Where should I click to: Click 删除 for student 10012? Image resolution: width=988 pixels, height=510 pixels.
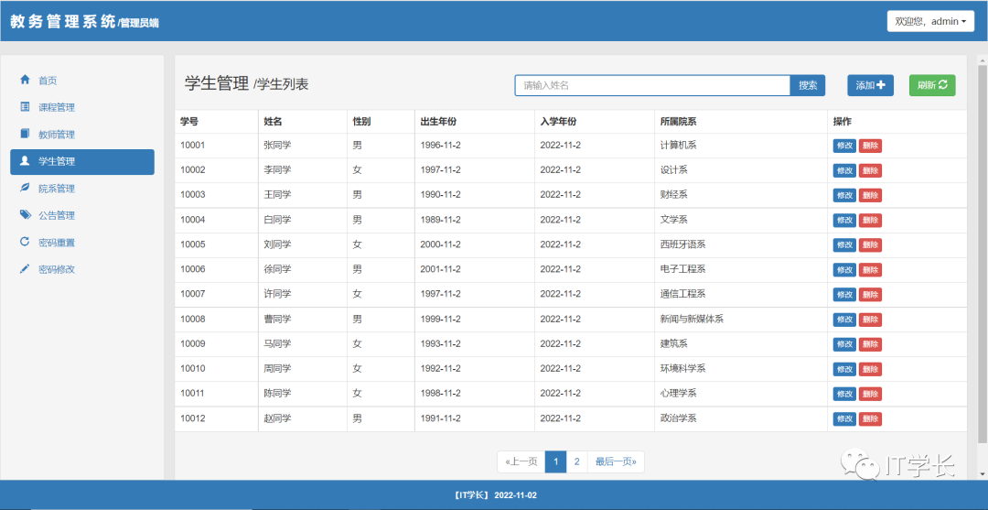(x=870, y=418)
